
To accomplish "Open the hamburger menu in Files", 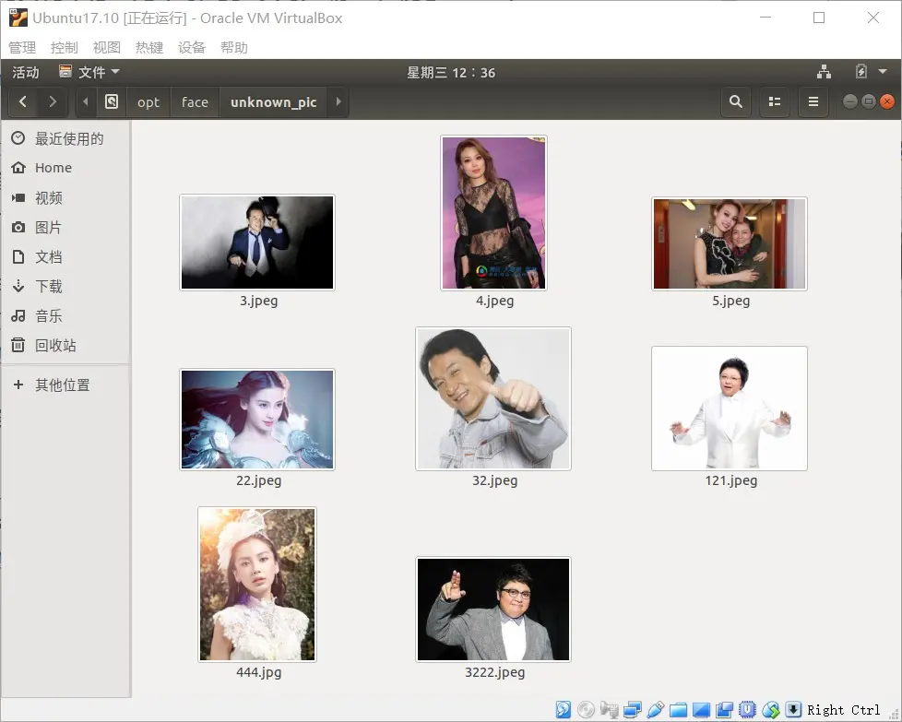I will pyautogui.click(x=813, y=101).
